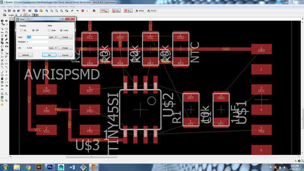This screenshot has width=304, height=171.
Task: Select the Change wrench tool
Action: point(6,39)
